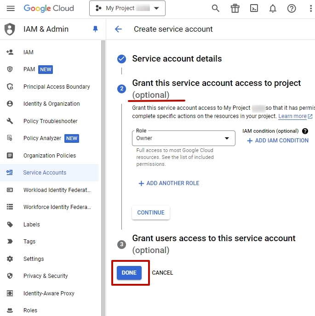
Task: Click the Settings gear icon
Action: [x=10, y=259]
